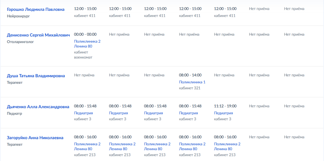Click кабинет 321 text under Поликлиника 1
This screenshot has height=161, width=324.
[190, 88]
